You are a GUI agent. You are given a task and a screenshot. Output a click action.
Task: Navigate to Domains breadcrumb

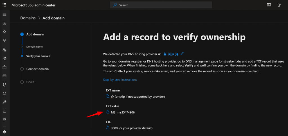coord(28,18)
